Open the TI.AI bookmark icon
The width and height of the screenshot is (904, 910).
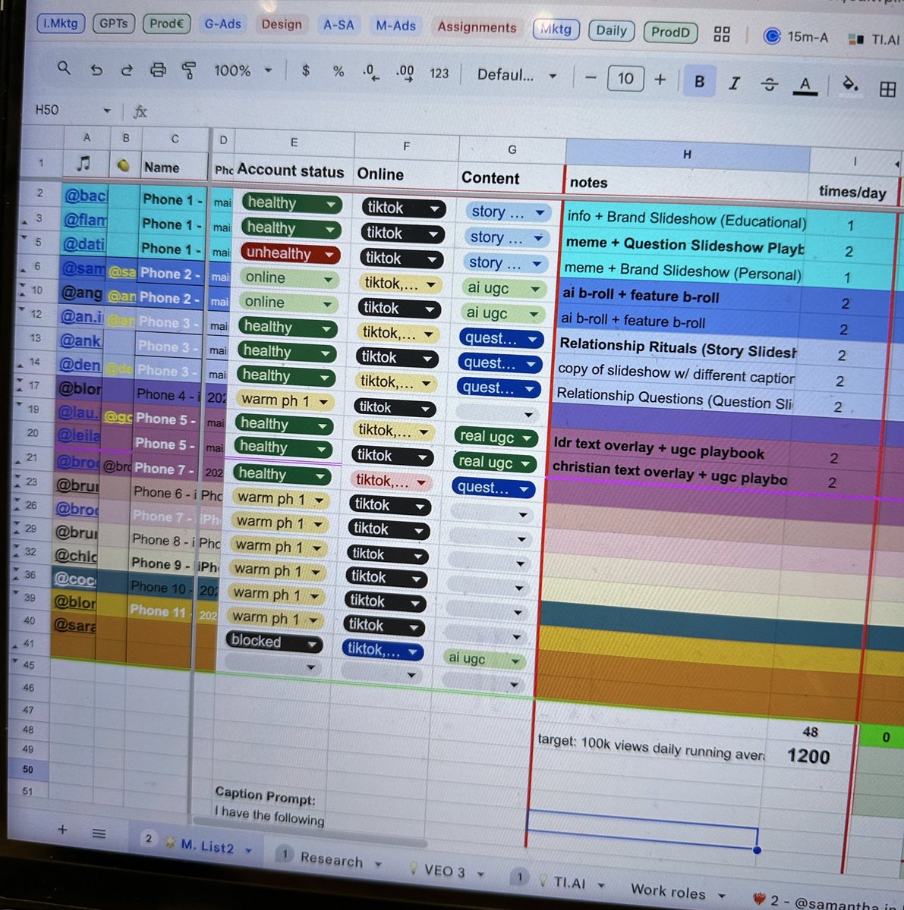[857, 39]
